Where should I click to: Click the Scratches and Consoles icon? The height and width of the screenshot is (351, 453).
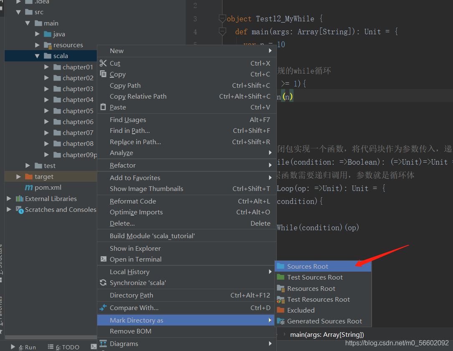click(20, 210)
